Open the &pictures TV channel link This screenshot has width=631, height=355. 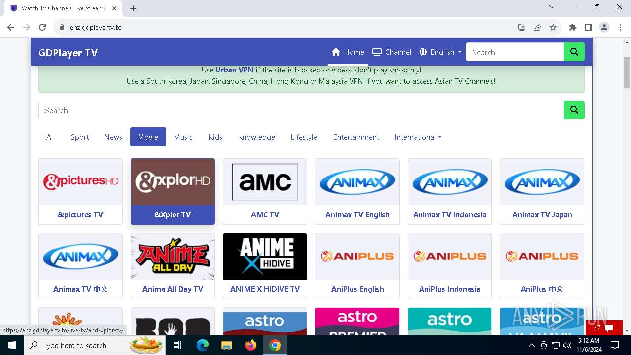coord(80,214)
